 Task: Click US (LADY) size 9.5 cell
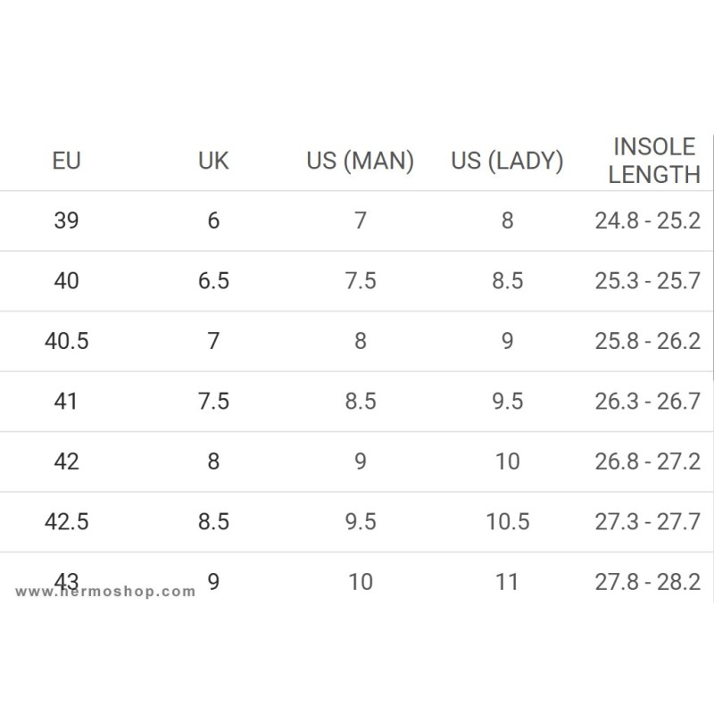(x=507, y=402)
